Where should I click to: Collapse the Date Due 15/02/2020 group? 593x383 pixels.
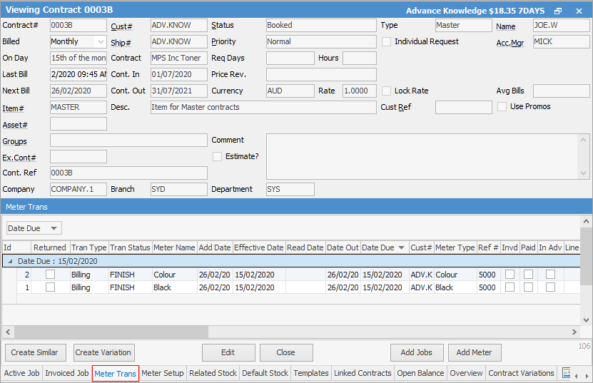(9, 262)
